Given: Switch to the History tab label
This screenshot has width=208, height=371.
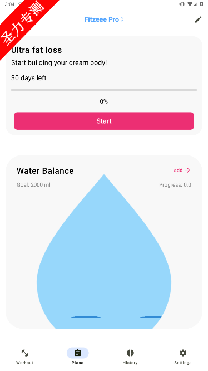Looking at the screenshot, I should 130,363.
